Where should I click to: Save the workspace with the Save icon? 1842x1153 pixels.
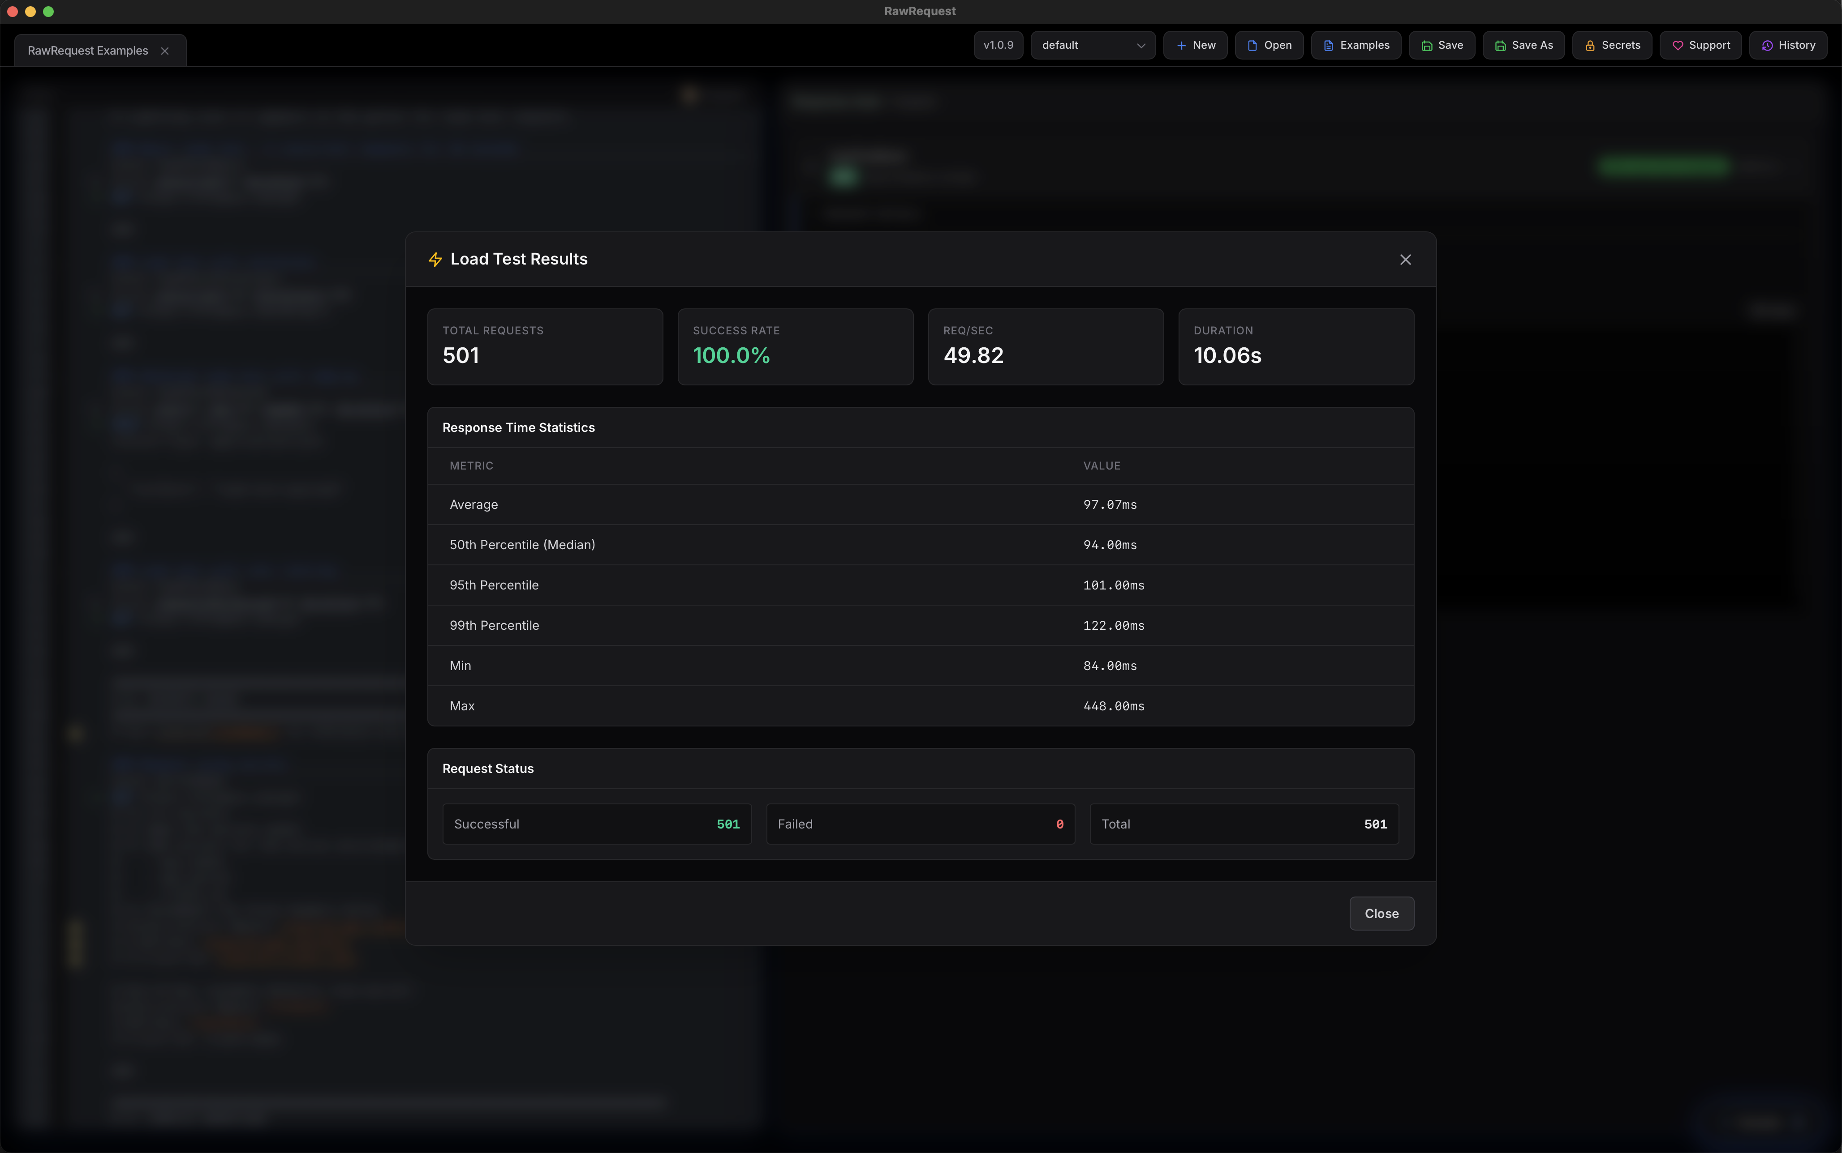[x=1428, y=45]
